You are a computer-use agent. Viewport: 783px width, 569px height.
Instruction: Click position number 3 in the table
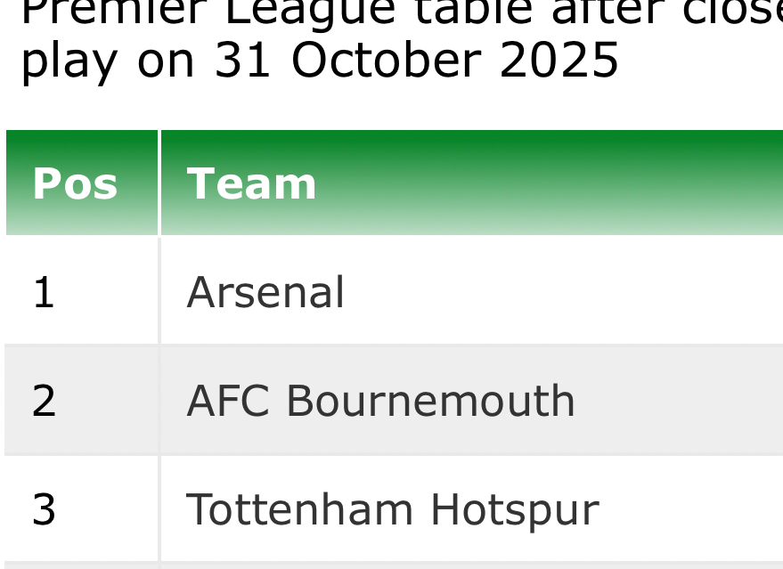click(x=44, y=510)
